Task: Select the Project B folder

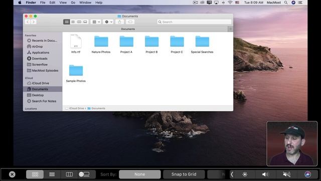Action: point(151,45)
